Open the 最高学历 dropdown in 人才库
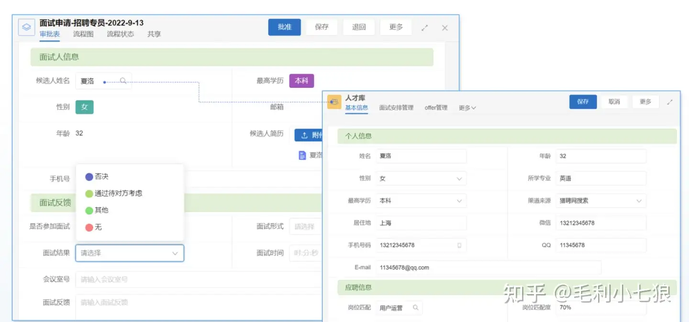 pos(421,200)
